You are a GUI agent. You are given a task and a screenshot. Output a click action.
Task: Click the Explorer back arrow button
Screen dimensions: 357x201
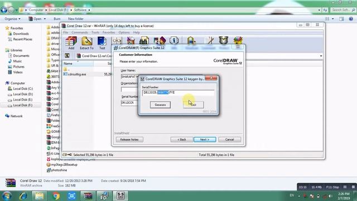click(x=4, y=10)
